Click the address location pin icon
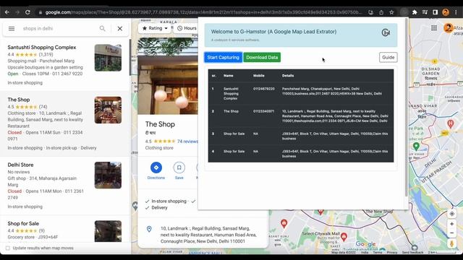Viewport: 463px width, 260px height. point(149,229)
